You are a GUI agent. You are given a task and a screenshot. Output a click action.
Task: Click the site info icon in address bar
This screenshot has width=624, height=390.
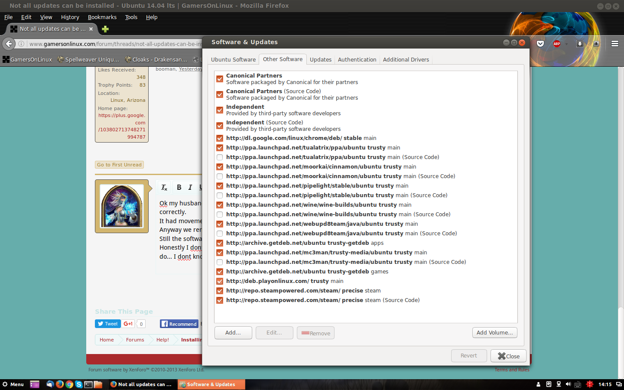click(21, 44)
